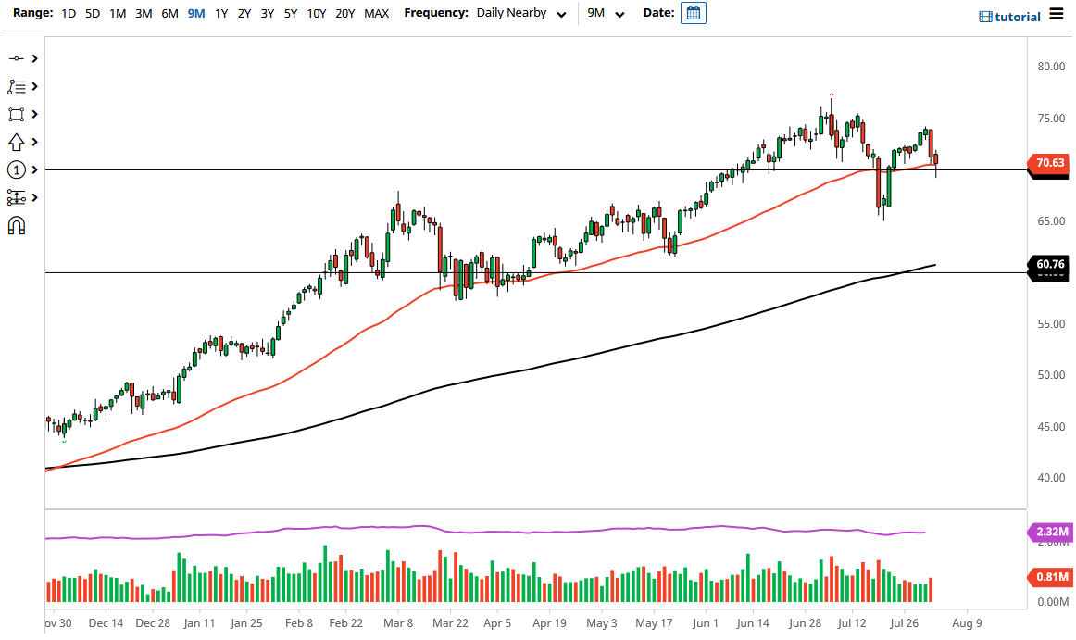This screenshot has width=1076, height=640.
Task: Switch the chart range to 5Y
Action: [289, 14]
